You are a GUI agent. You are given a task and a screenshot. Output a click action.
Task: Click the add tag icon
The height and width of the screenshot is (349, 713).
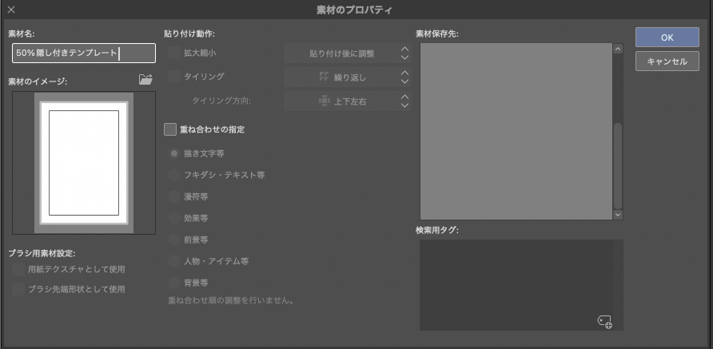(605, 321)
